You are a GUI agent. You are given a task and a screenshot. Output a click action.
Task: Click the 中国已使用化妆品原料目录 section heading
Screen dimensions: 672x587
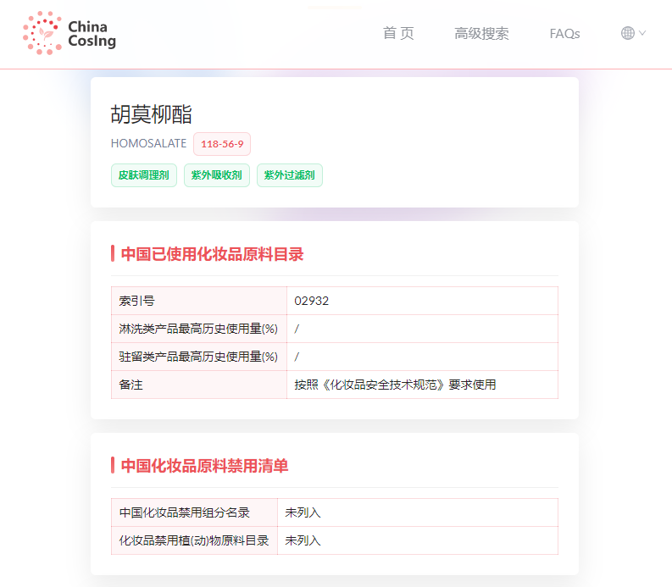click(212, 253)
